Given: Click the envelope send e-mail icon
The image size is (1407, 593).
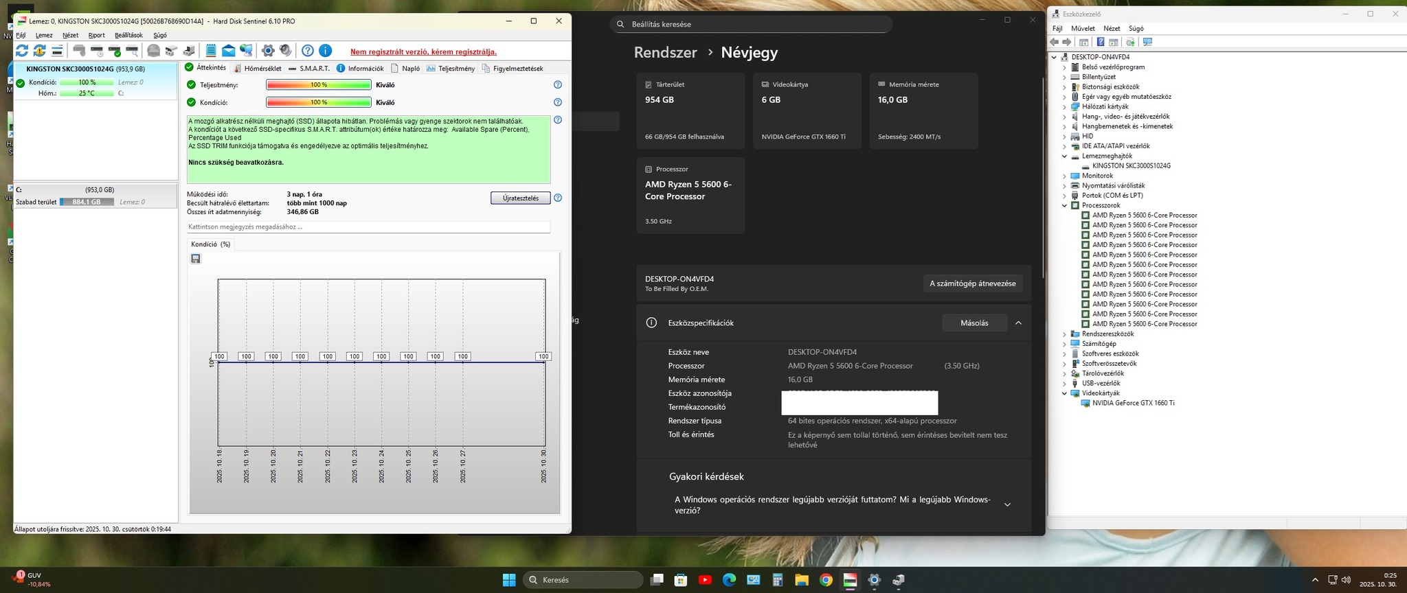Looking at the screenshot, I should point(229,51).
